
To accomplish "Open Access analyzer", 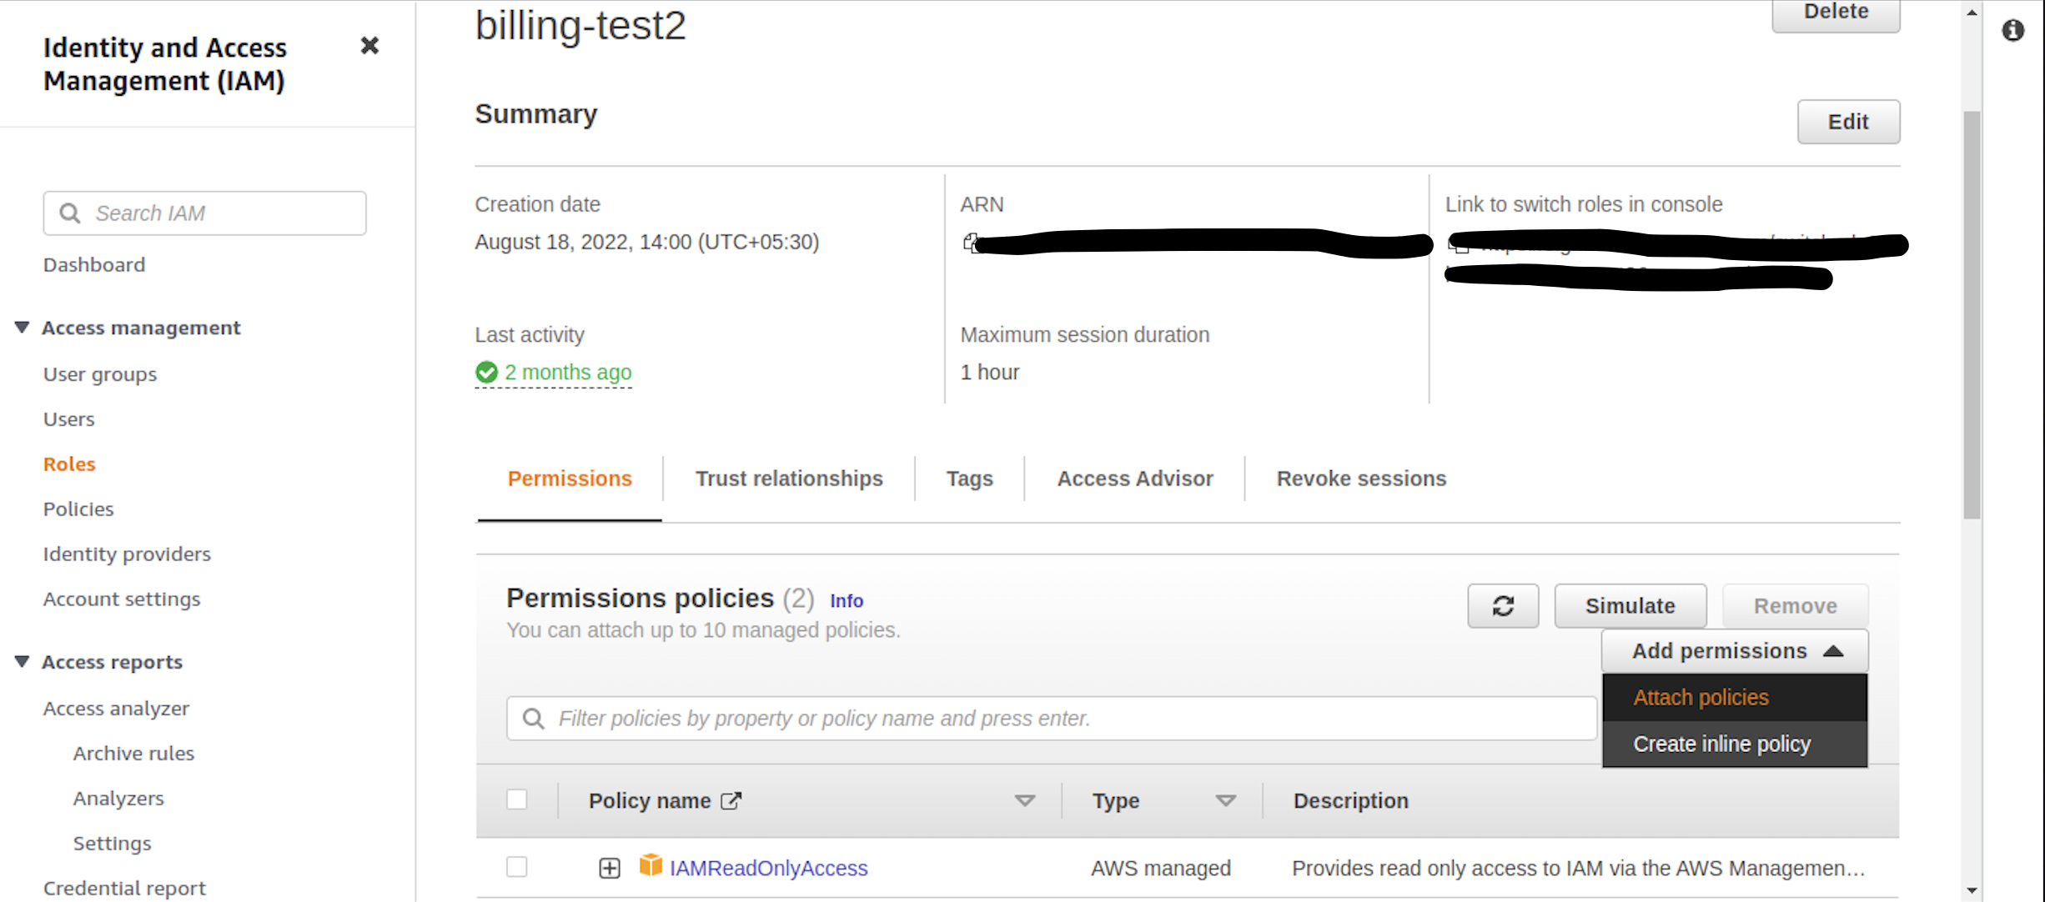I will coord(116,709).
